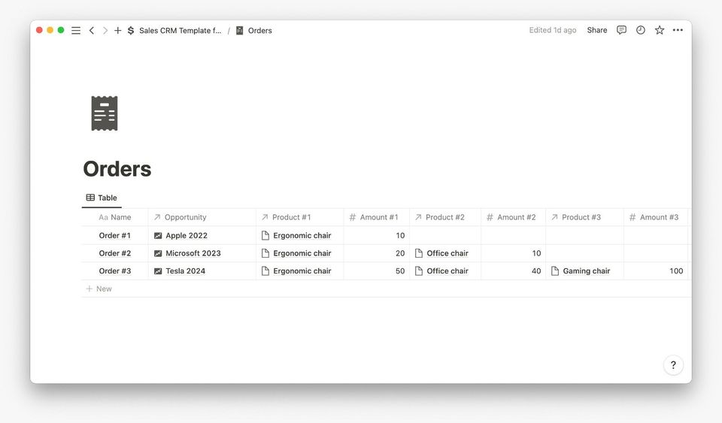The image size is (722, 423).
Task: Click the Order #2 name cell
Action: click(115, 253)
